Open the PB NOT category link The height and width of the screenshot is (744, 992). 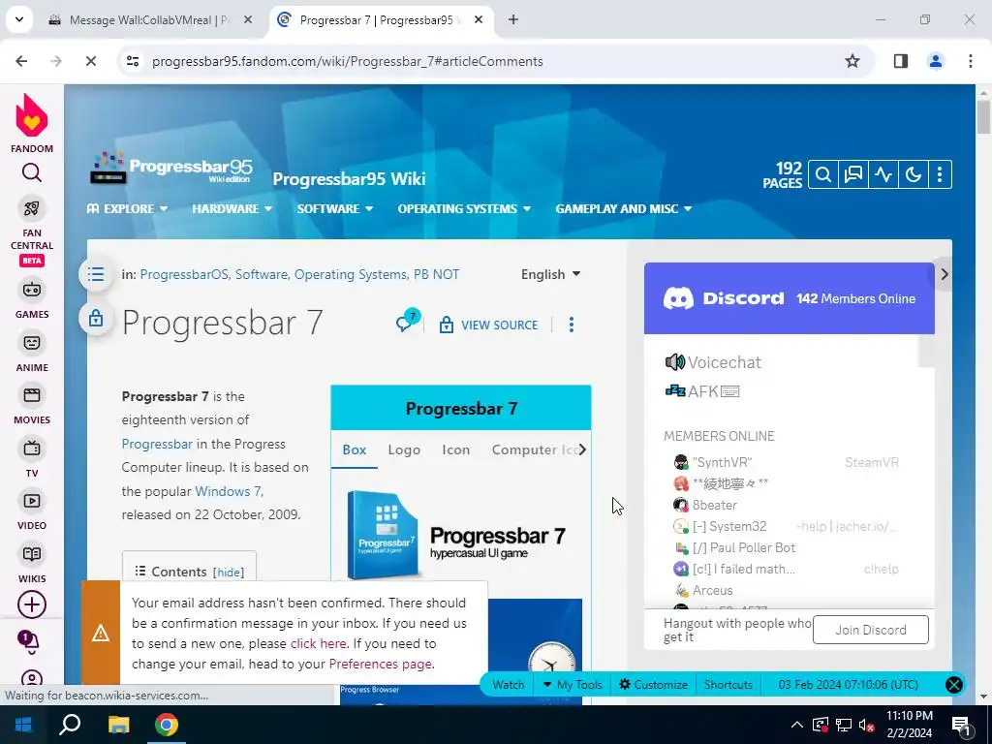pyautogui.click(x=437, y=274)
